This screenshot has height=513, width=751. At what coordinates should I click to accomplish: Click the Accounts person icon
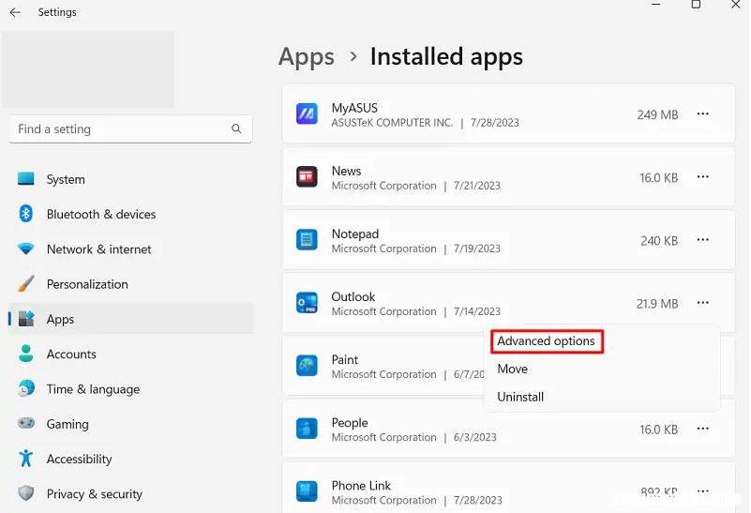pos(26,354)
